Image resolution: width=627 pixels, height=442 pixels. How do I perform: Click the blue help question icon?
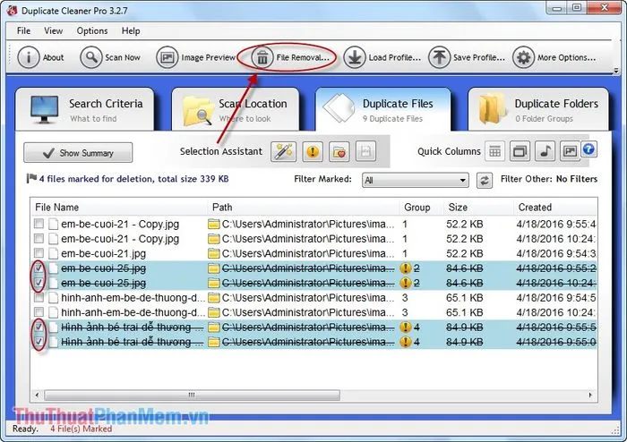pyautogui.click(x=588, y=149)
